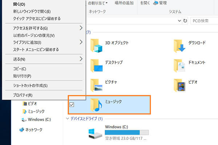Expand the ライブラリに追加(I) submenu arrow

click(81, 42)
